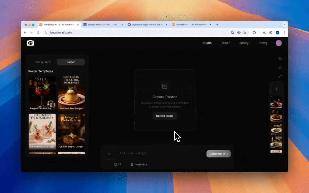Click the fullscreen expand arrows icon
The height and width of the screenshot is (193, 309).
coord(280,76)
